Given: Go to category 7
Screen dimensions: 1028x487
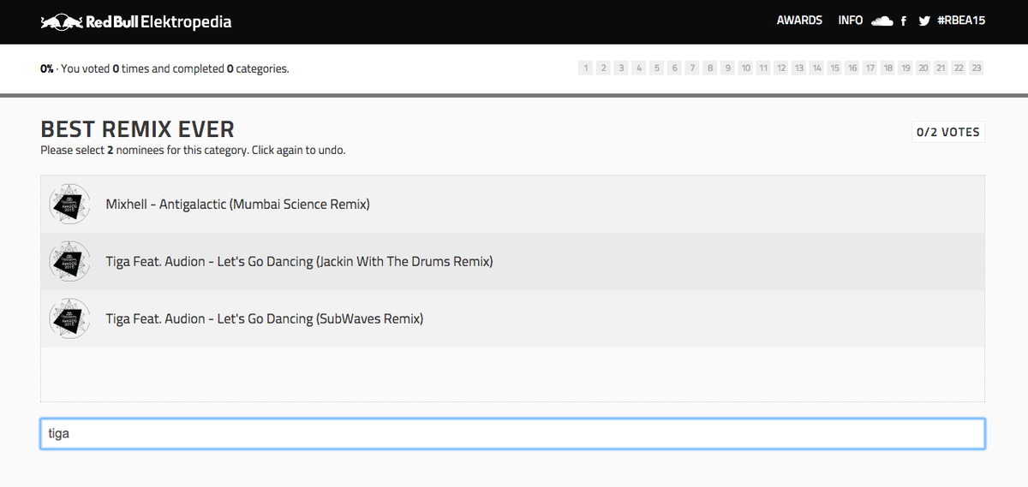Looking at the screenshot, I should point(692,68).
